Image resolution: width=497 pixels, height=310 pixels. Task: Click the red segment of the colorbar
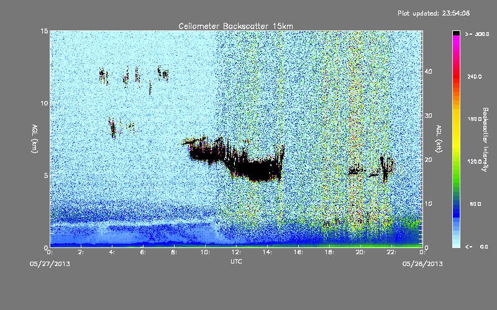pyautogui.click(x=456, y=77)
